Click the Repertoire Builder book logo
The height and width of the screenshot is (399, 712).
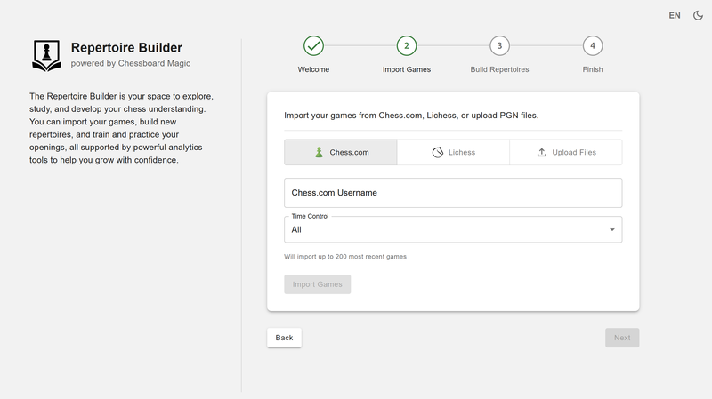pos(47,54)
